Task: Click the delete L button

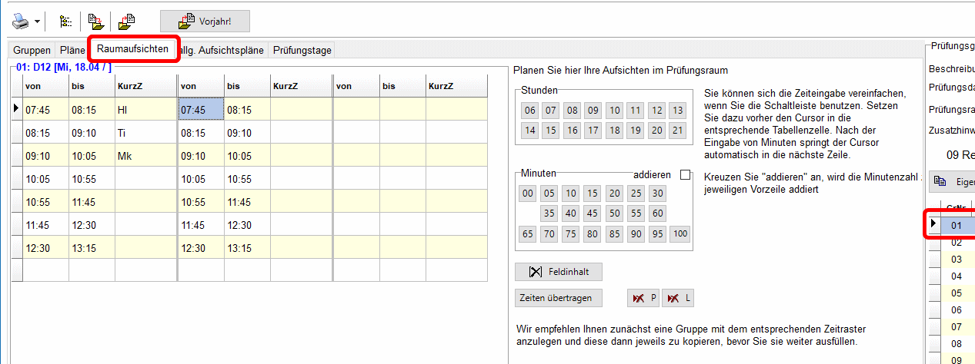Action: click(x=678, y=298)
